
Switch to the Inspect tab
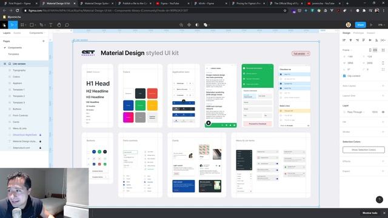point(370,33)
